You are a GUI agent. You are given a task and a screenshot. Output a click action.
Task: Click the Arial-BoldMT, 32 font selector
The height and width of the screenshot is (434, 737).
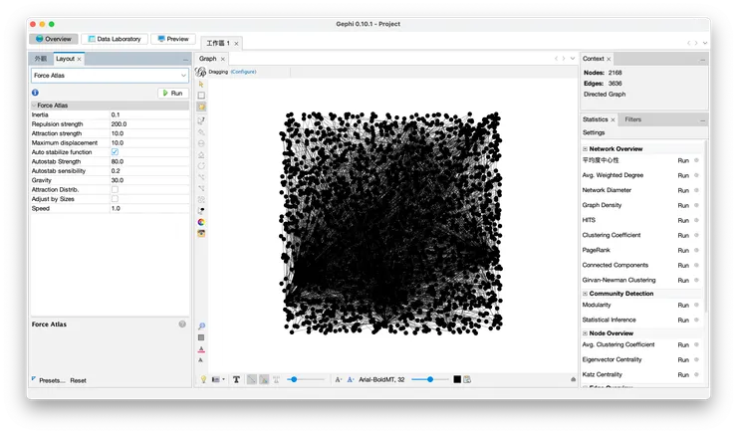click(381, 379)
